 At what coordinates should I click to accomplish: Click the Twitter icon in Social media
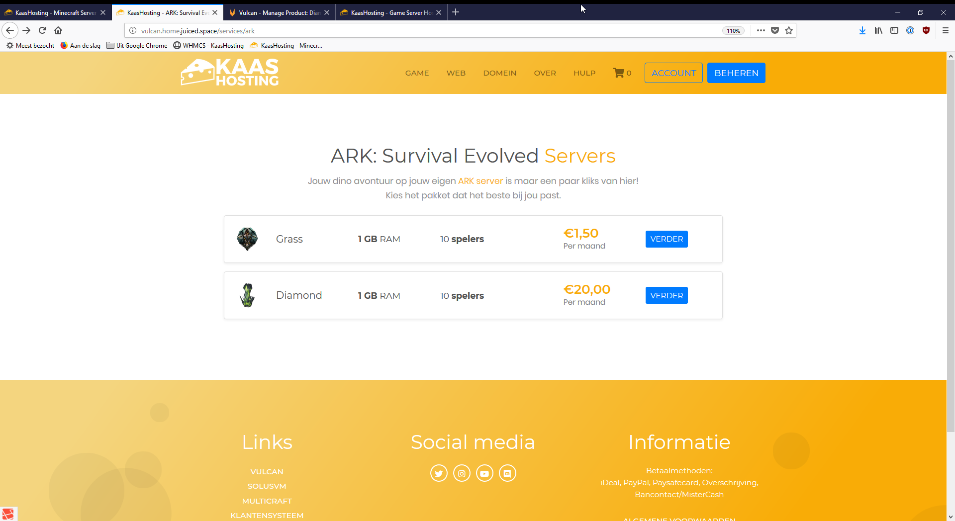(439, 473)
